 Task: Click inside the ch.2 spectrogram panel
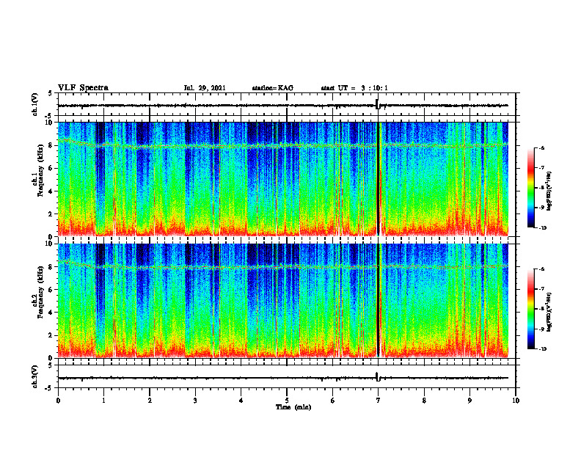283,301
